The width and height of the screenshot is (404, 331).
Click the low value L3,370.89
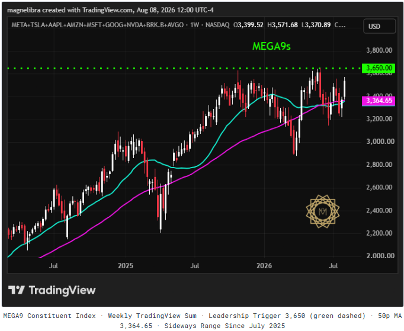click(316, 25)
